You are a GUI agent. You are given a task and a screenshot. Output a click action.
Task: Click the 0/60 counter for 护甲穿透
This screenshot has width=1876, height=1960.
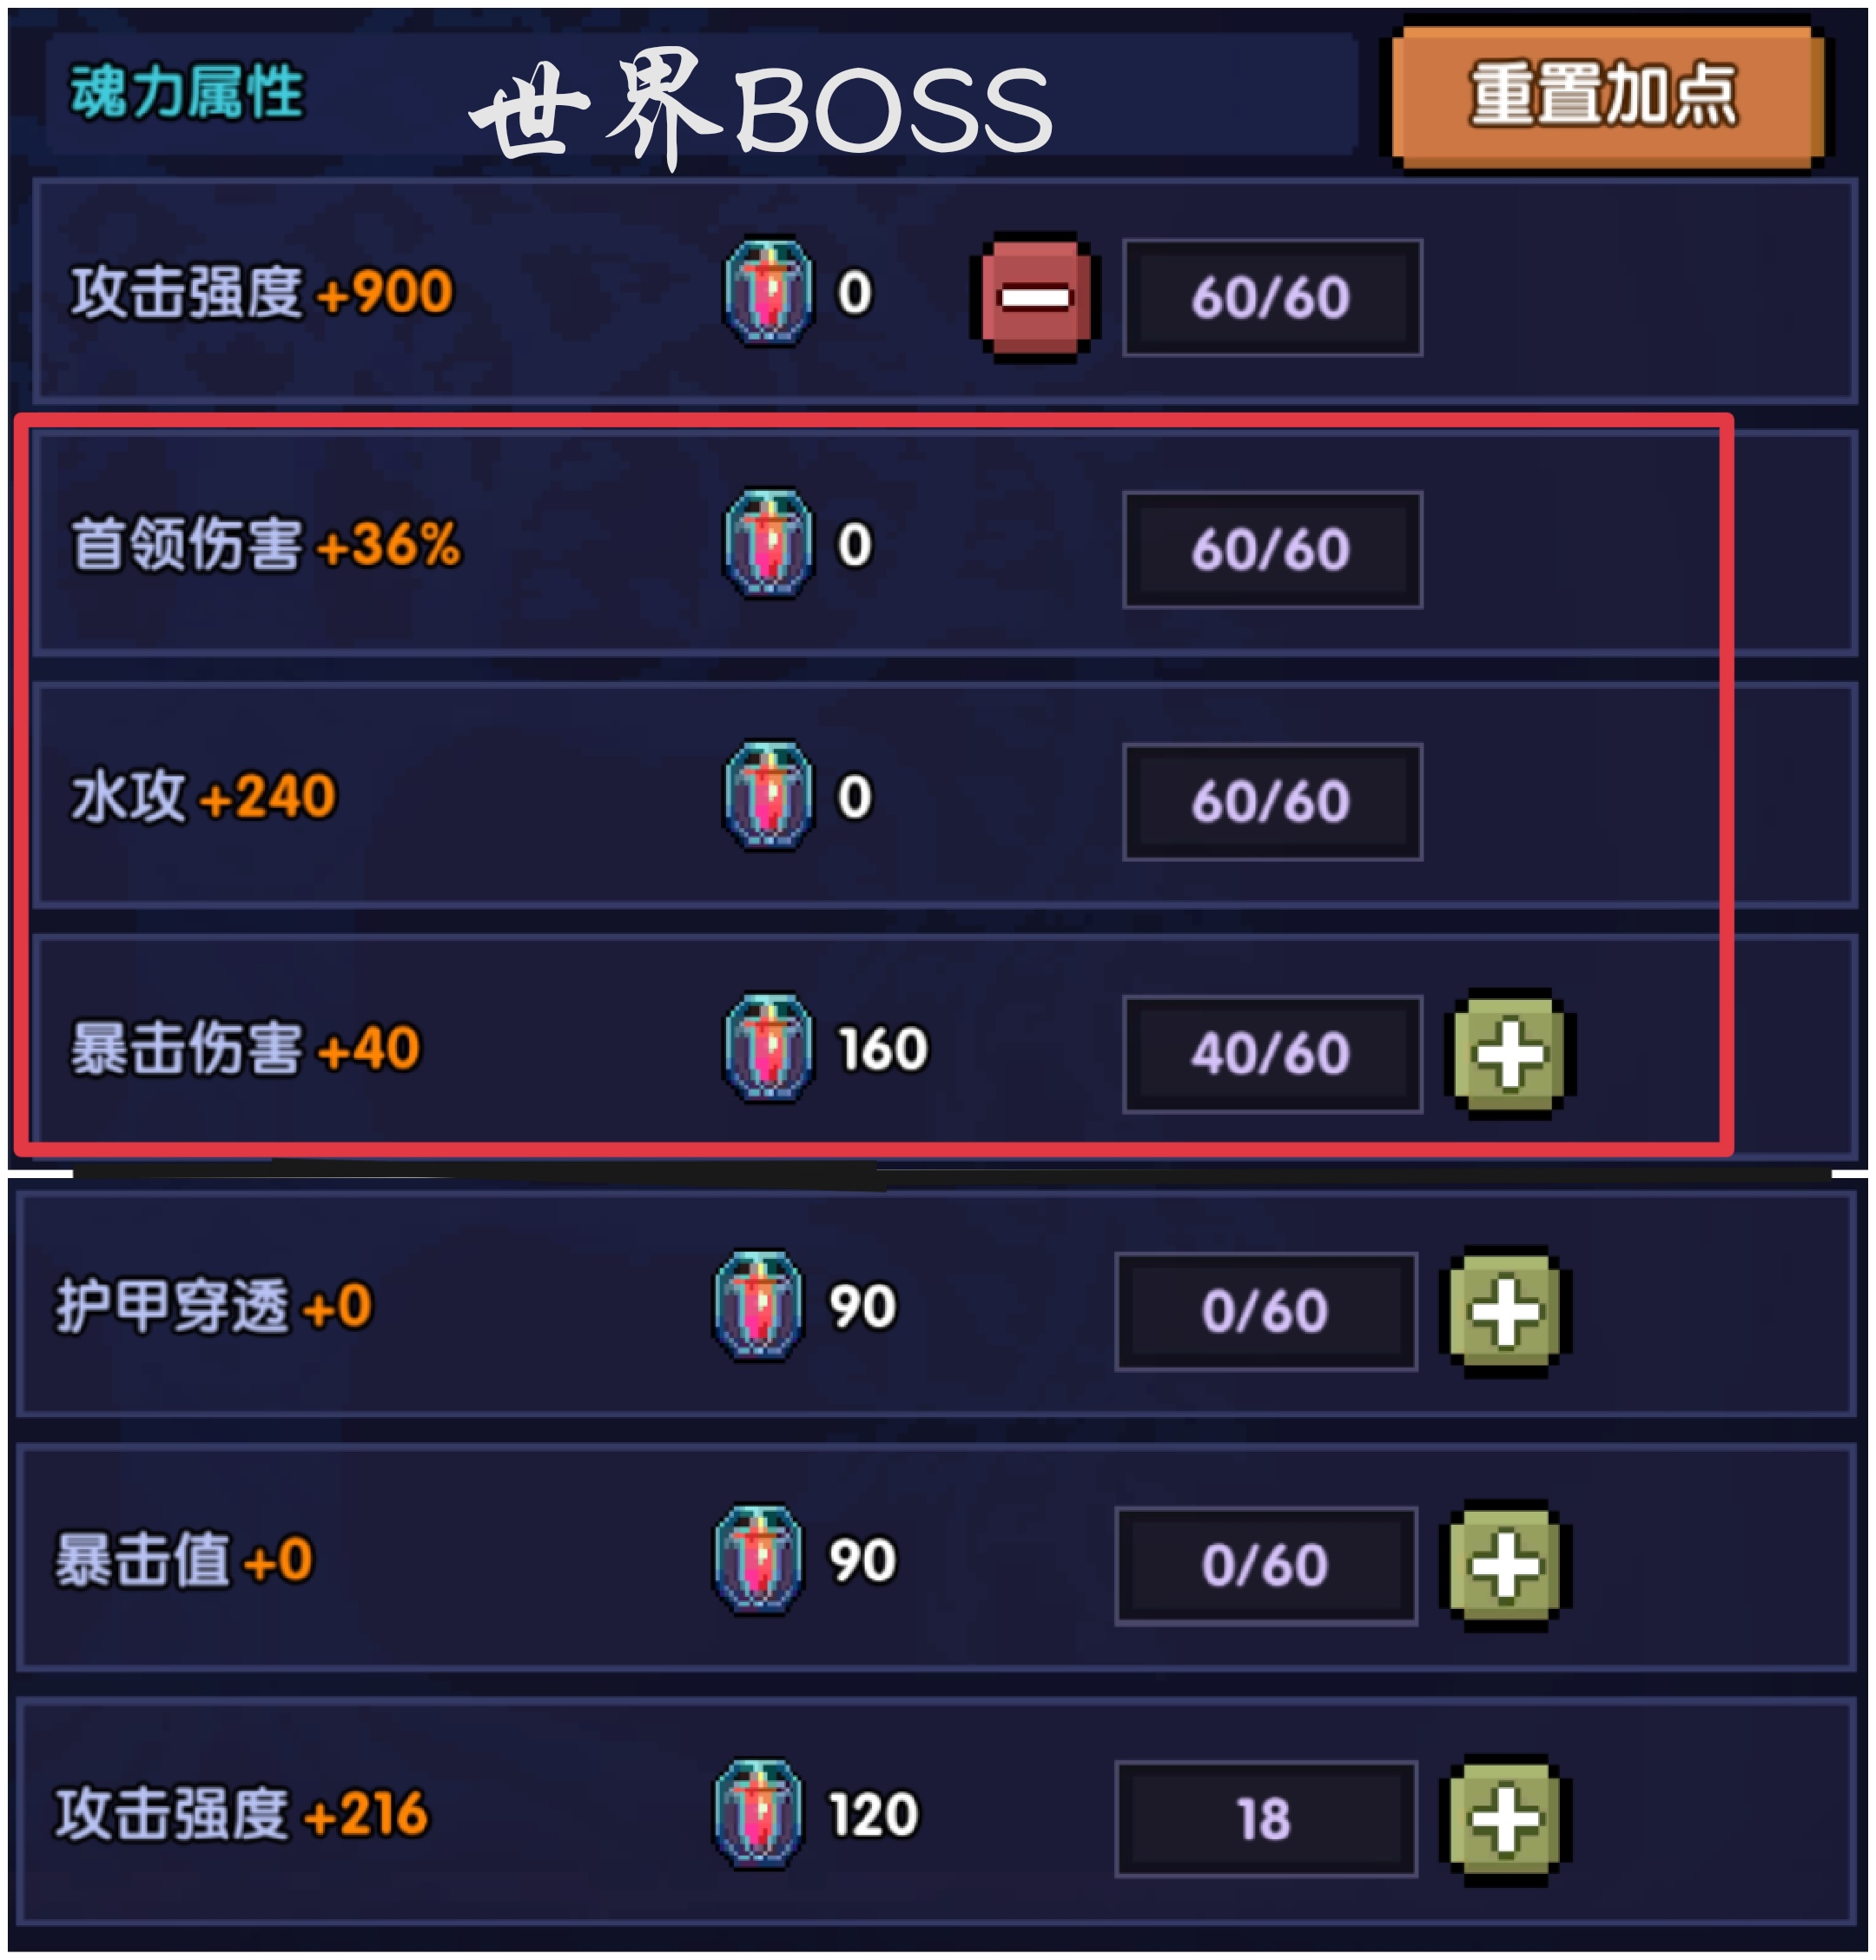pos(1265,1310)
